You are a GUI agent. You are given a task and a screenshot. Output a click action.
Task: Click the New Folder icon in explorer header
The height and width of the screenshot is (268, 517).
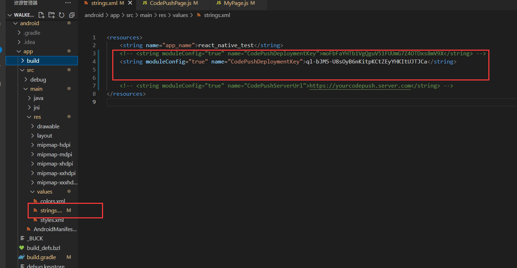[x=52, y=15]
